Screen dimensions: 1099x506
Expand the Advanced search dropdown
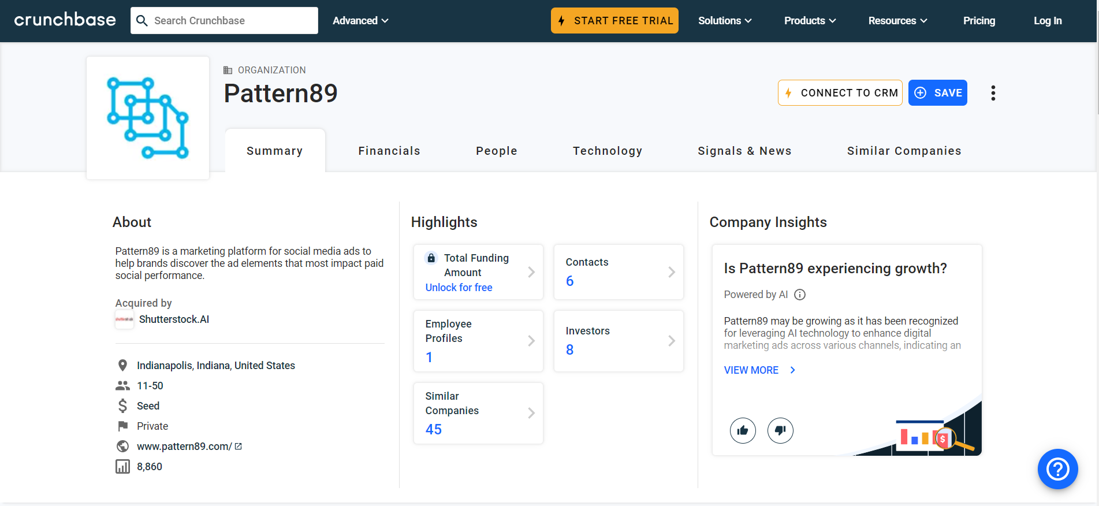(x=360, y=21)
